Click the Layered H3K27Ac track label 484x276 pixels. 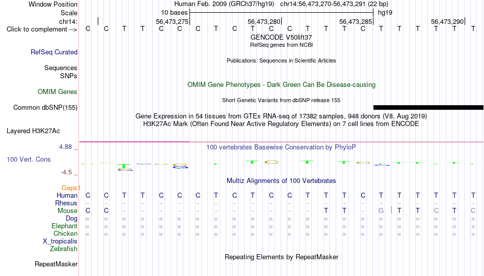(x=33, y=131)
